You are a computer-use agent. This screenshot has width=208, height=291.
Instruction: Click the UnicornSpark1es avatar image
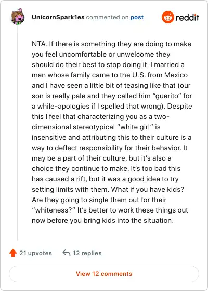click(x=18, y=17)
